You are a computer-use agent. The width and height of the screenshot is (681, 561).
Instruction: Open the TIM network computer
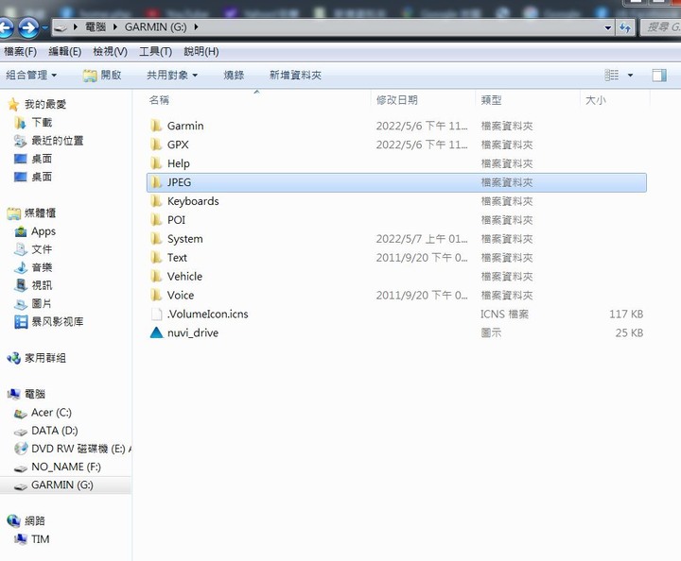click(40, 539)
